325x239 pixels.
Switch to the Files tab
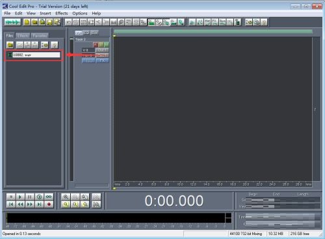[x=10, y=35]
